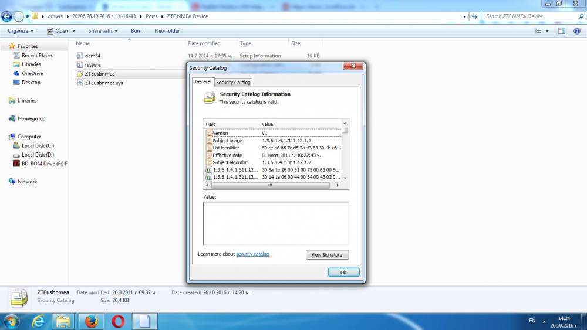The width and height of the screenshot is (587, 330).
Task: Select the row with value 30 3a 1e 26
Action: [274, 169]
